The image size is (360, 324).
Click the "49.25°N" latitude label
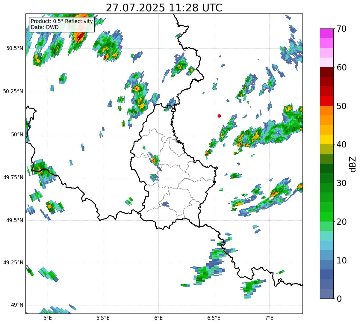13,263
